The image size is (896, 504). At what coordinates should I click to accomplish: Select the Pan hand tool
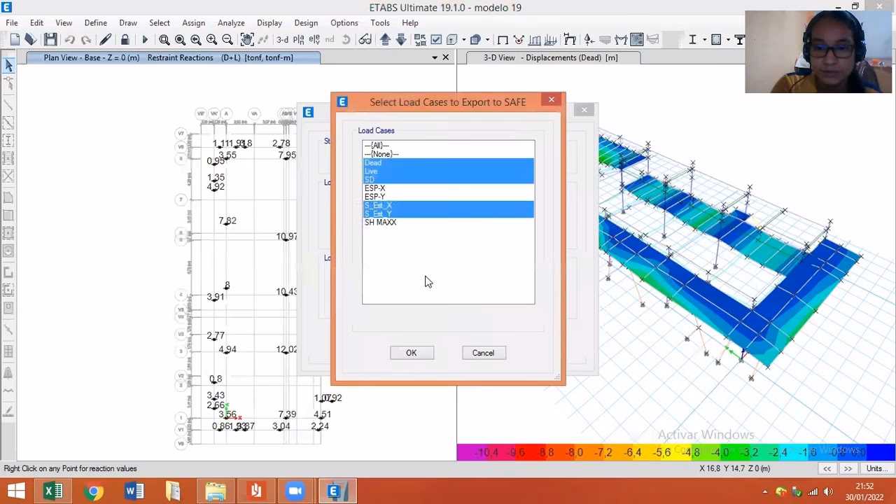point(246,40)
